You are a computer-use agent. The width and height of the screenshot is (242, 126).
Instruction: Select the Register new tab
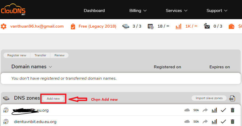click(x=17, y=55)
